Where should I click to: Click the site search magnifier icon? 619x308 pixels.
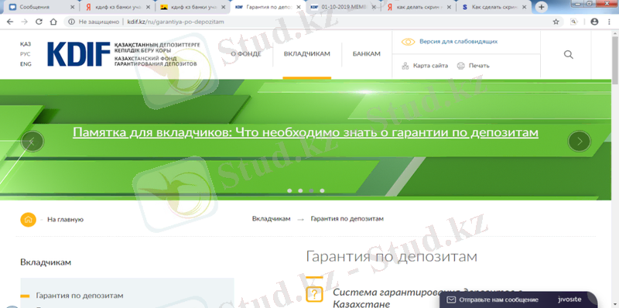point(569,54)
